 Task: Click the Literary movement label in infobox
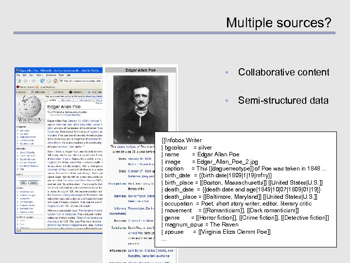tap(118, 211)
